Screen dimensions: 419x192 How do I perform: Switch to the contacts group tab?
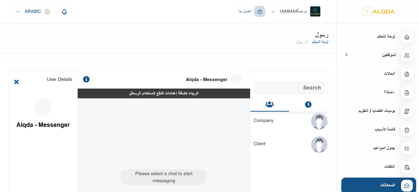[269, 104]
